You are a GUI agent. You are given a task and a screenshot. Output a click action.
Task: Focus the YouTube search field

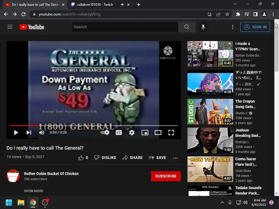[x=125, y=27]
